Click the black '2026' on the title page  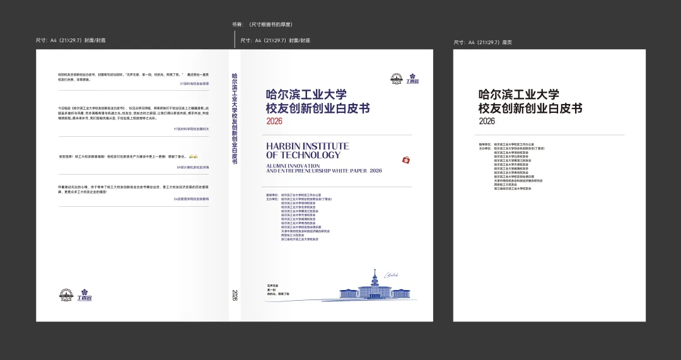tap(487, 121)
